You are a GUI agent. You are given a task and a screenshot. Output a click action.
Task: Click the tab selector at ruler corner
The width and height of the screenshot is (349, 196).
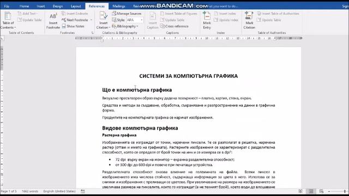[x=2, y=39]
